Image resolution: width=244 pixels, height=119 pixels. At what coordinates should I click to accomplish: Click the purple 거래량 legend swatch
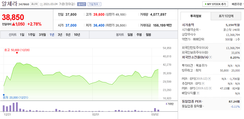(x=166, y=104)
